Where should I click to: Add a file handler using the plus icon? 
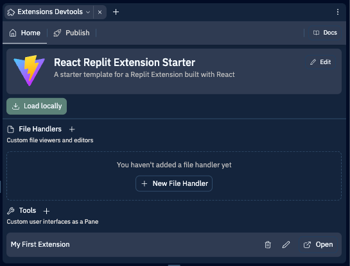72,129
